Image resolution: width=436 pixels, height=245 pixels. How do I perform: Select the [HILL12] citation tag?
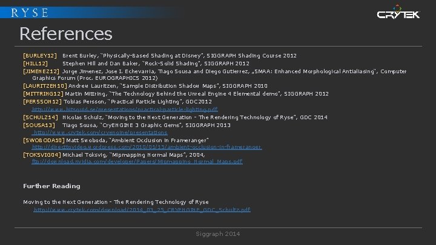coord(35,64)
